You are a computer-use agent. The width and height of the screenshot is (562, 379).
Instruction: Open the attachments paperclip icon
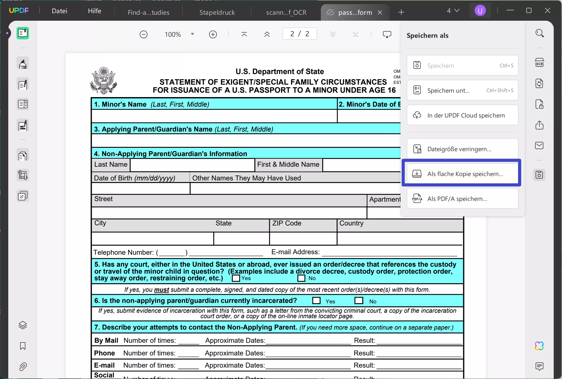(x=23, y=367)
